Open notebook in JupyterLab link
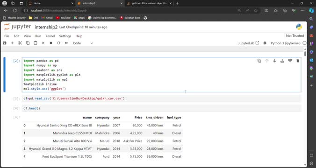 pos(249,43)
